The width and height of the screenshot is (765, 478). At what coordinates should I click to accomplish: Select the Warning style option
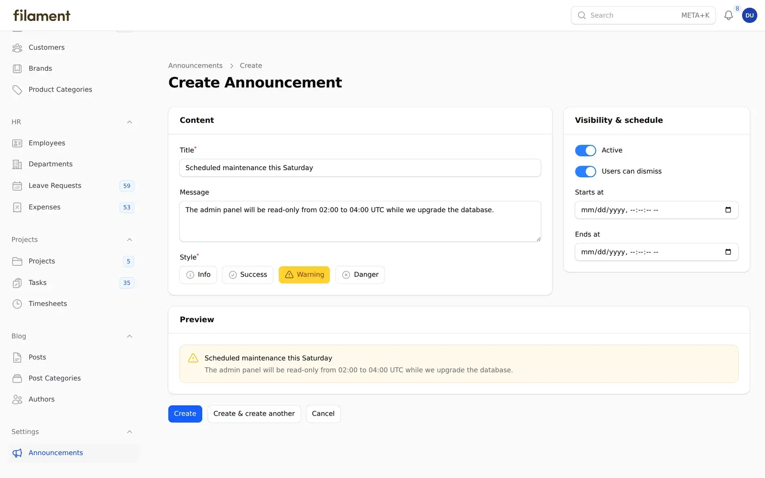pyautogui.click(x=305, y=274)
